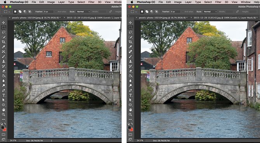Select the Eyedropper tool in left window

[3, 47]
